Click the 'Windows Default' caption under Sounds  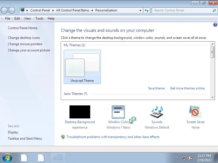157,127
